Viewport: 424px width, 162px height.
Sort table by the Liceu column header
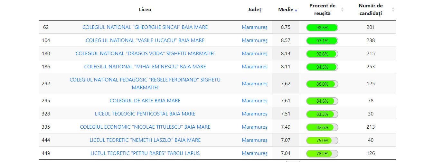pyautogui.click(x=145, y=10)
